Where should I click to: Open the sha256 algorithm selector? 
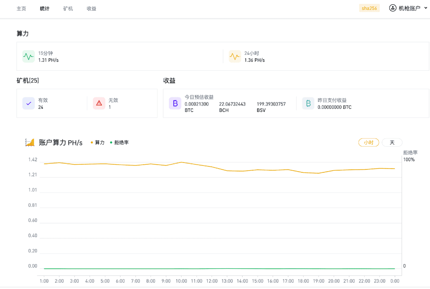[369, 8]
